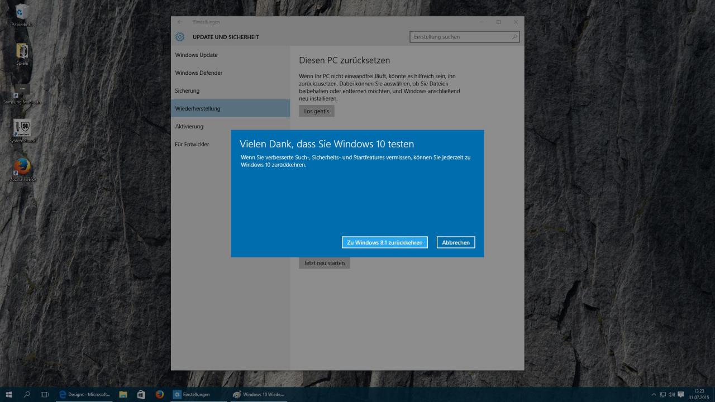Click 'UPDATE UND SICHERHEIT' title text
The height and width of the screenshot is (402, 715).
(x=226, y=37)
